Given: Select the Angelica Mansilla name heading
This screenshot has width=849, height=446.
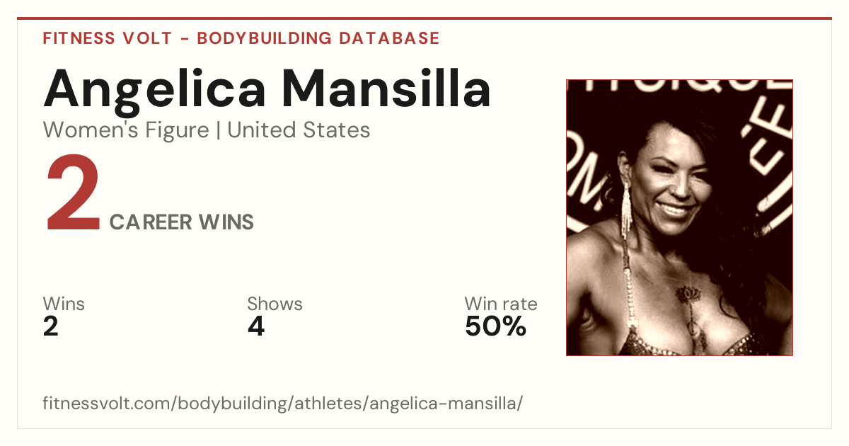Looking at the screenshot, I should point(267,88).
